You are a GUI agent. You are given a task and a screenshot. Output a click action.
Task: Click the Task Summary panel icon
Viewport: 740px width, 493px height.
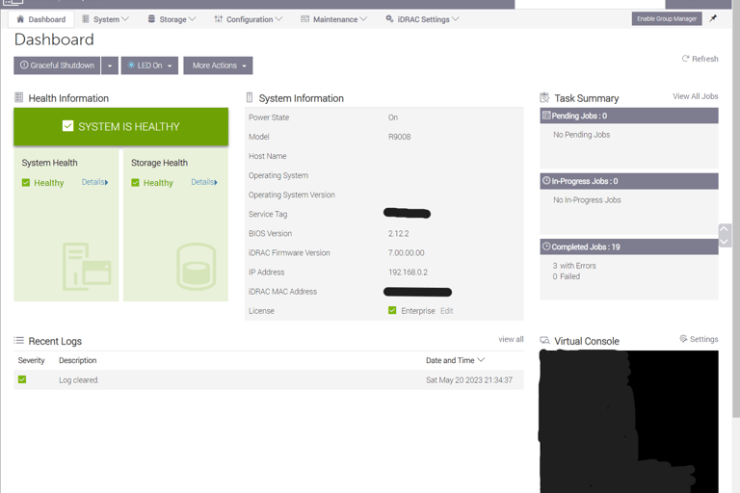click(x=544, y=97)
